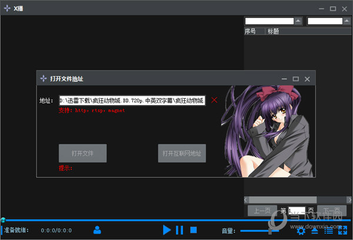Click the 打开文件地址 dialog logo icon
This screenshot has height=240, width=353.
pos(43,79)
